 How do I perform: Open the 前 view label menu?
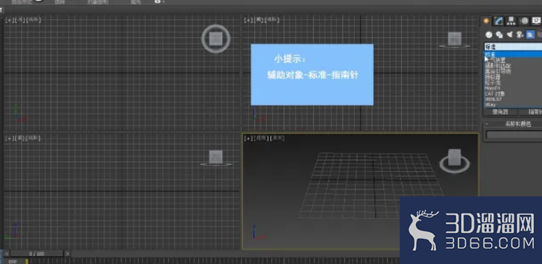pos(259,20)
